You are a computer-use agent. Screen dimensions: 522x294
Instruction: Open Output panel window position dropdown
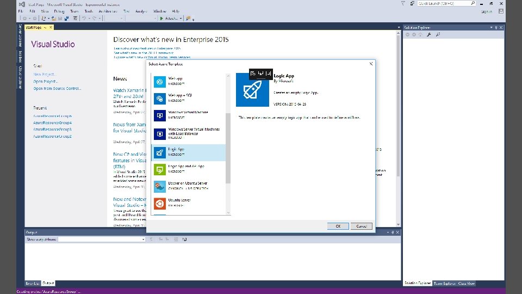(x=388, y=232)
